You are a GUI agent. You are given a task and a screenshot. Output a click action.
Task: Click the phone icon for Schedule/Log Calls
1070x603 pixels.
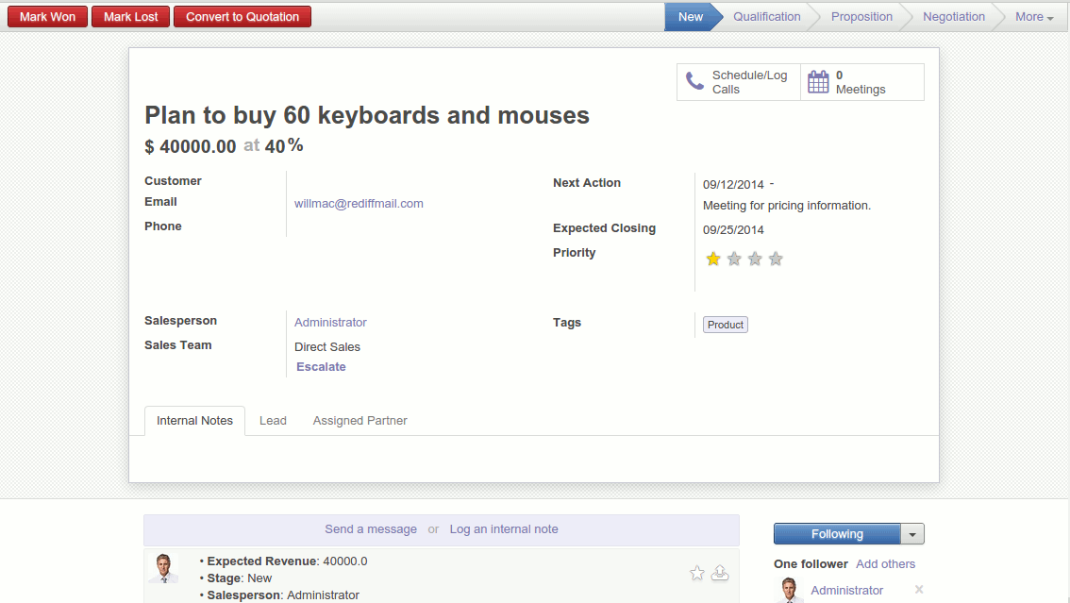pos(695,82)
